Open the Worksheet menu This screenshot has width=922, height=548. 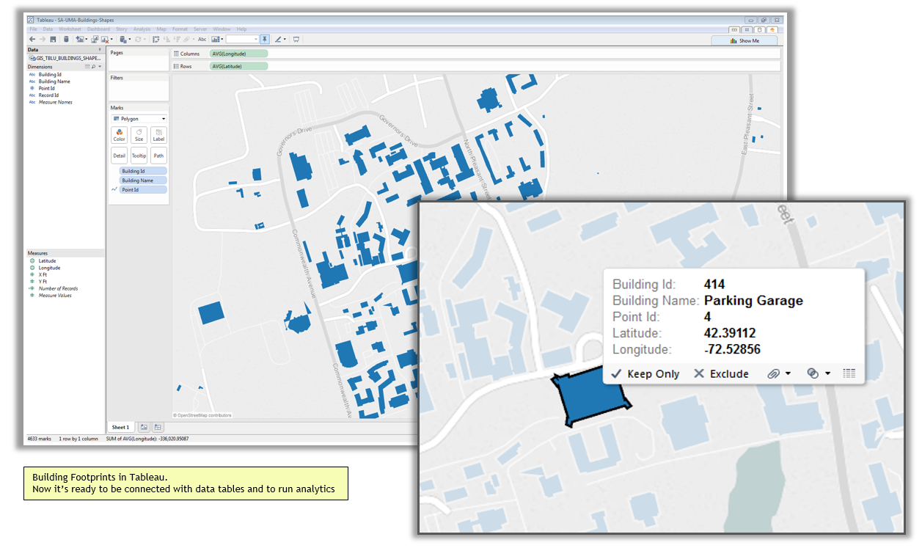pyautogui.click(x=70, y=29)
